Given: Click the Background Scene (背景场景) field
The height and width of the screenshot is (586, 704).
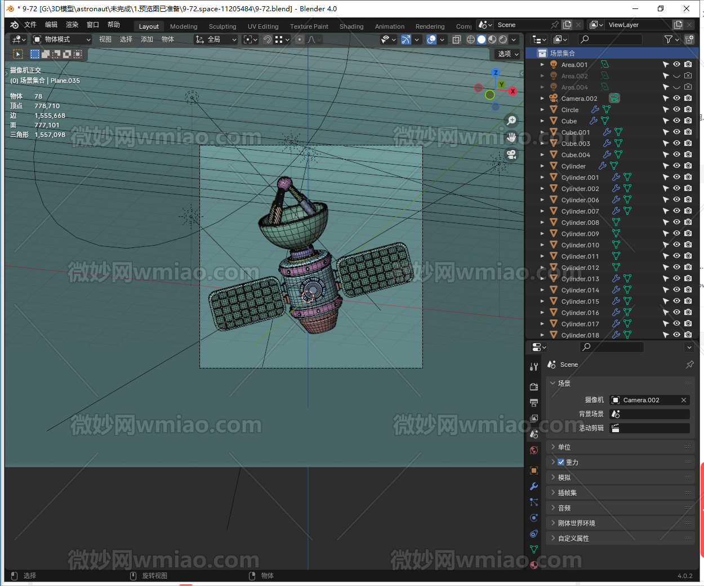Looking at the screenshot, I should click(x=650, y=414).
